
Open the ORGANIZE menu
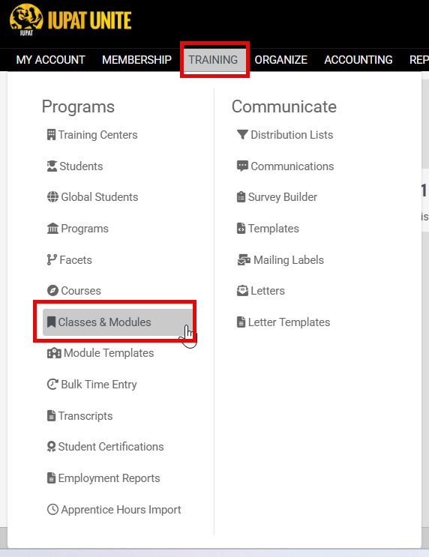[x=280, y=60]
